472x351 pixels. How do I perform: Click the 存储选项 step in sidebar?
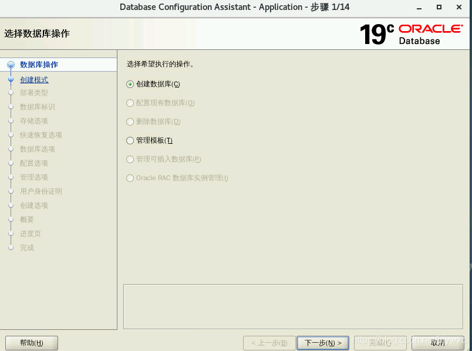(x=33, y=121)
